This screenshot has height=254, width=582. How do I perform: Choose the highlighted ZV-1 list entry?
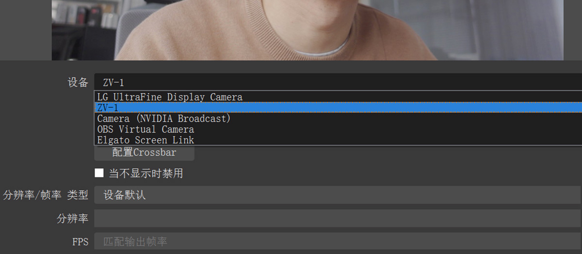tap(338, 108)
